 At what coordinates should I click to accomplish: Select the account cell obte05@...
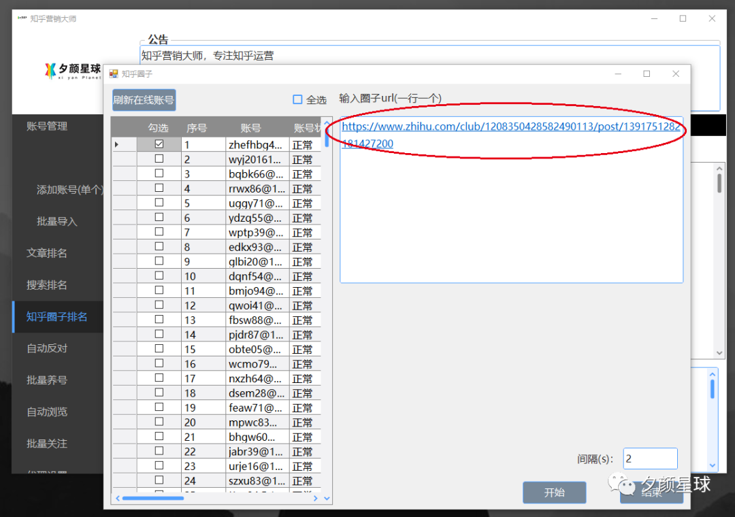tap(257, 349)
